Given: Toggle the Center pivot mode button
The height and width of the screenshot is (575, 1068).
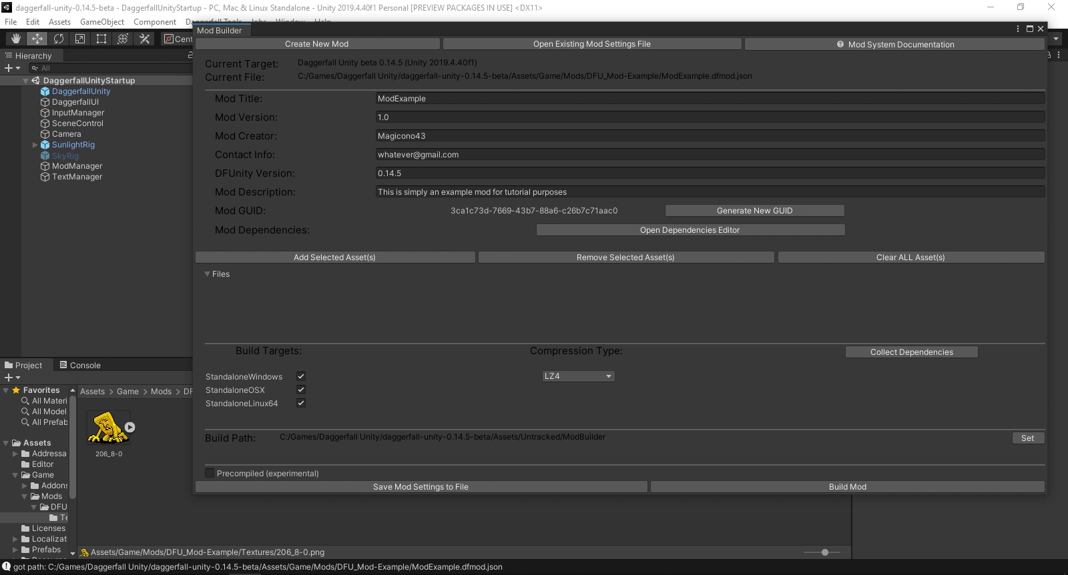Looking at the screenshot, I should coord(178,39).
